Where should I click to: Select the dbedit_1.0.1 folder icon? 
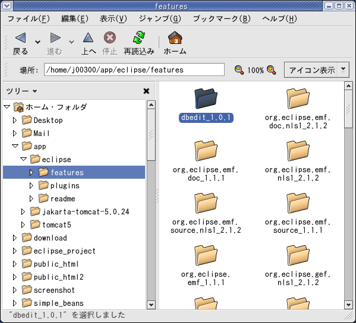(x=206, y=99)
